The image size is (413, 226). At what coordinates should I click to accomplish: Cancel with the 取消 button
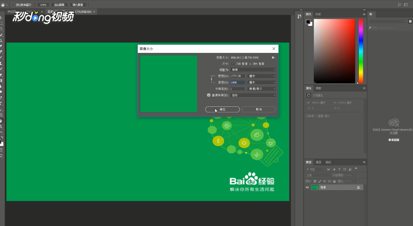258,109
